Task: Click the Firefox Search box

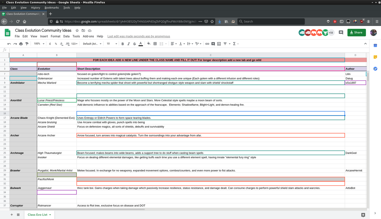Action: pos(271,22)
